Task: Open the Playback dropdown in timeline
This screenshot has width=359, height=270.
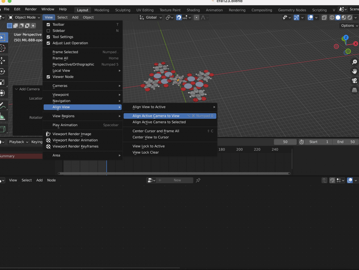Action: point(18,142)
